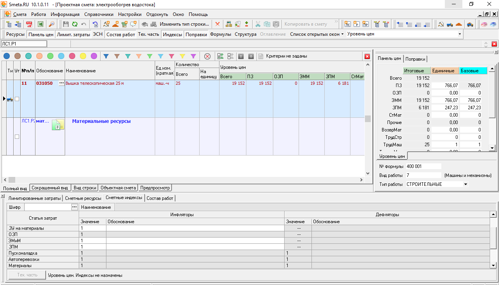Open the Уровень цен dropdown in the toolbar
Screen dimensions: 499x285
coord(460,34)
